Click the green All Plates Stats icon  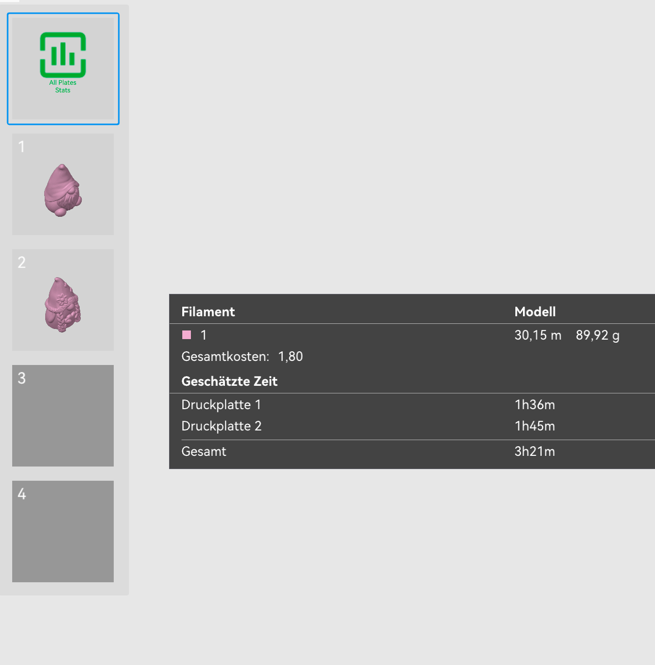pyautogui.click(x=63, y=54)
